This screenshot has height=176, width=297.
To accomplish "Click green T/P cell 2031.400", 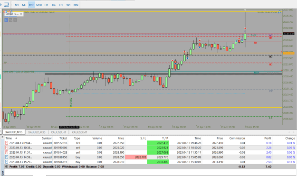I will click(158, 162).
